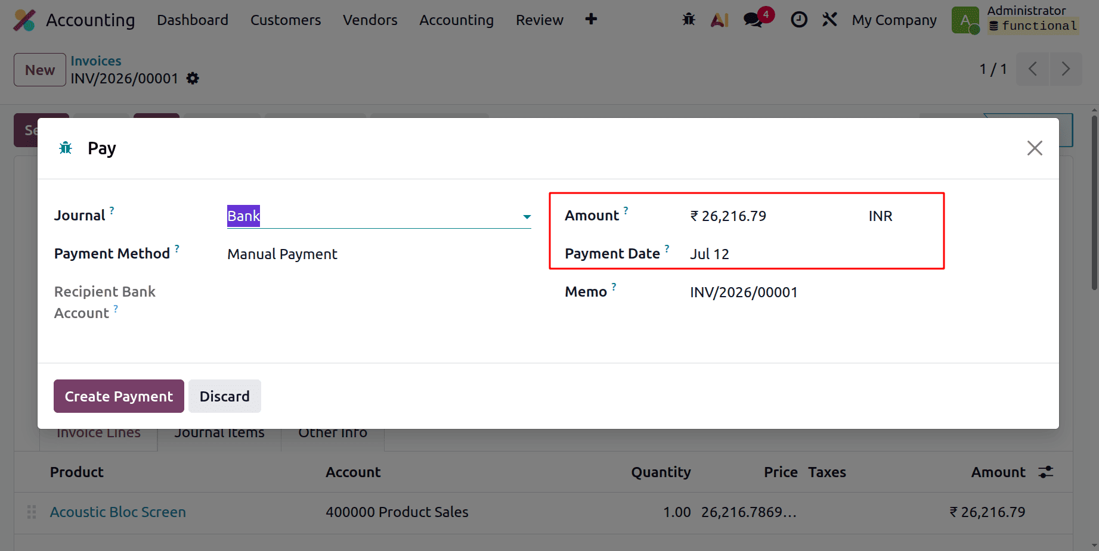The image size is (1099, 551).
Task: Show the Memo field help tooltip
Action: point(614,287)
